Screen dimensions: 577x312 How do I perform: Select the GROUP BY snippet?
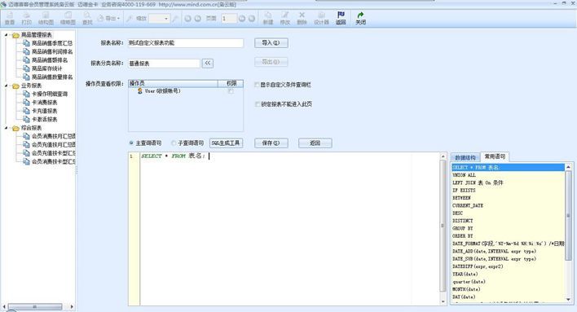(463, 228)
